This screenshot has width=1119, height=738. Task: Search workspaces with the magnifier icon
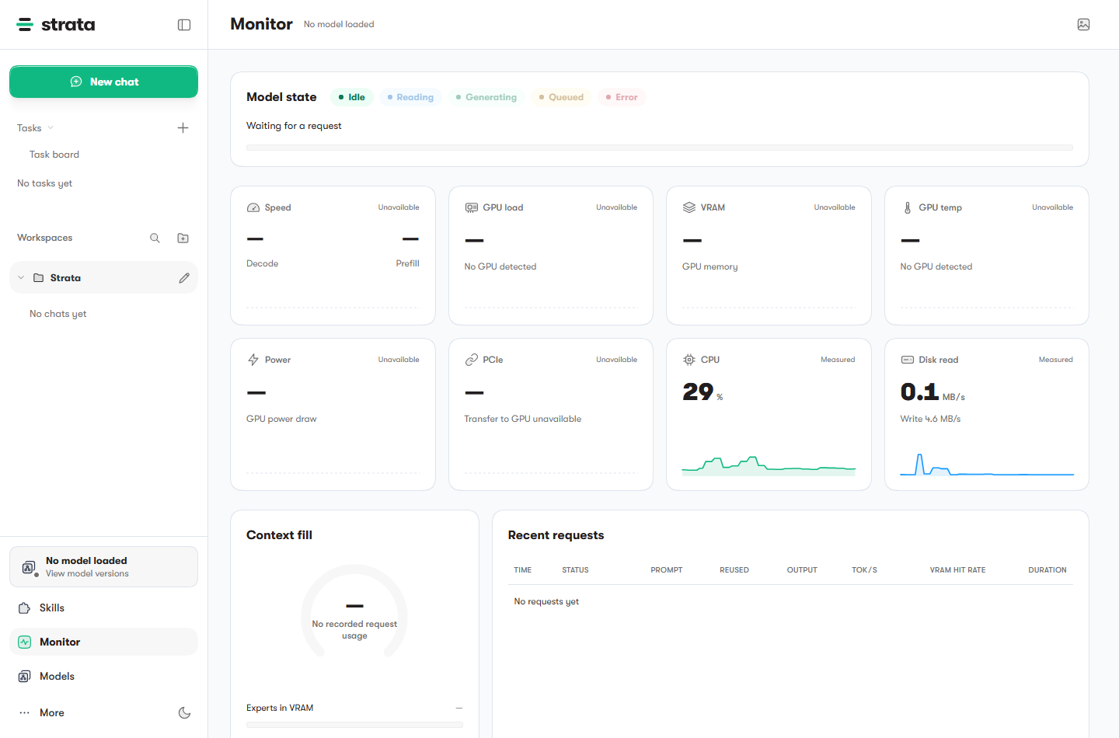pyautogui.click(x=155, y=238)
